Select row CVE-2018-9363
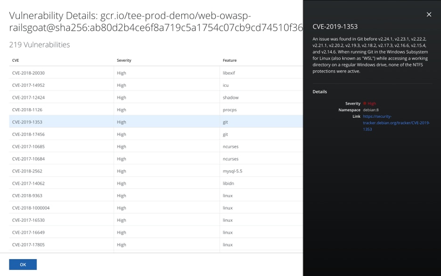Viewport: 441px width, 276px height. (x=156, y=195)
